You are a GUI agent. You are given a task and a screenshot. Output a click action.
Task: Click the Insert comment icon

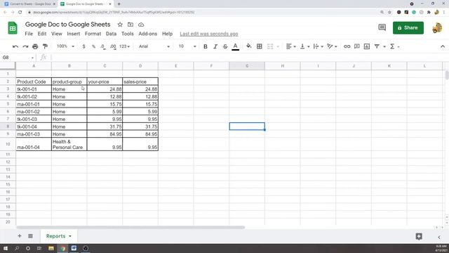pos(357,46)
